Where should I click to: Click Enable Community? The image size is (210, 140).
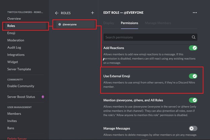tap(21, 86)
